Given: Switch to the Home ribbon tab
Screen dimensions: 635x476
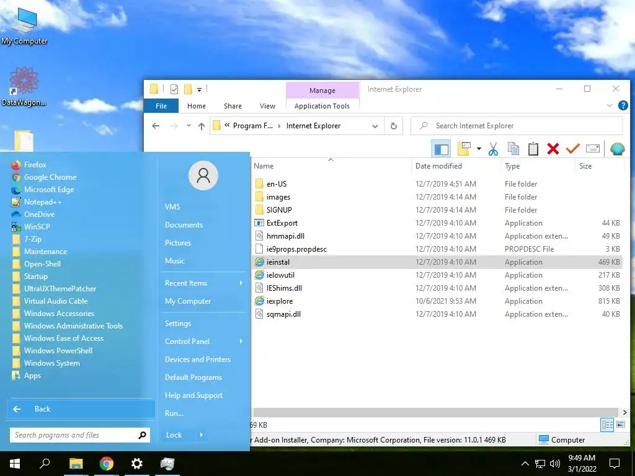Looking at the screenshot, I should click(x=197, y=106).
